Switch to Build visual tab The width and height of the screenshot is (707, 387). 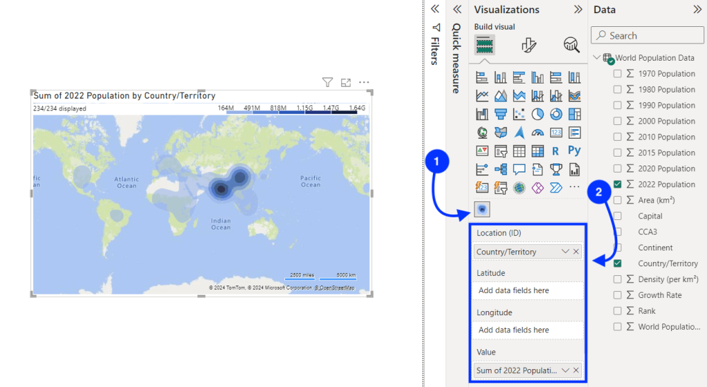pyautogui.click(x=484, y=45)
